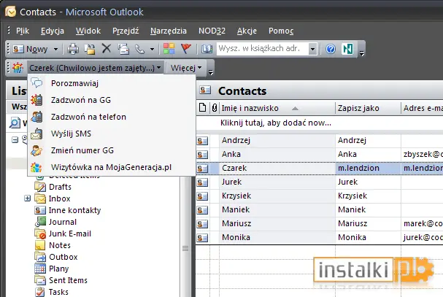
Task: Click the move to folder icon
Action: point(90,49)
